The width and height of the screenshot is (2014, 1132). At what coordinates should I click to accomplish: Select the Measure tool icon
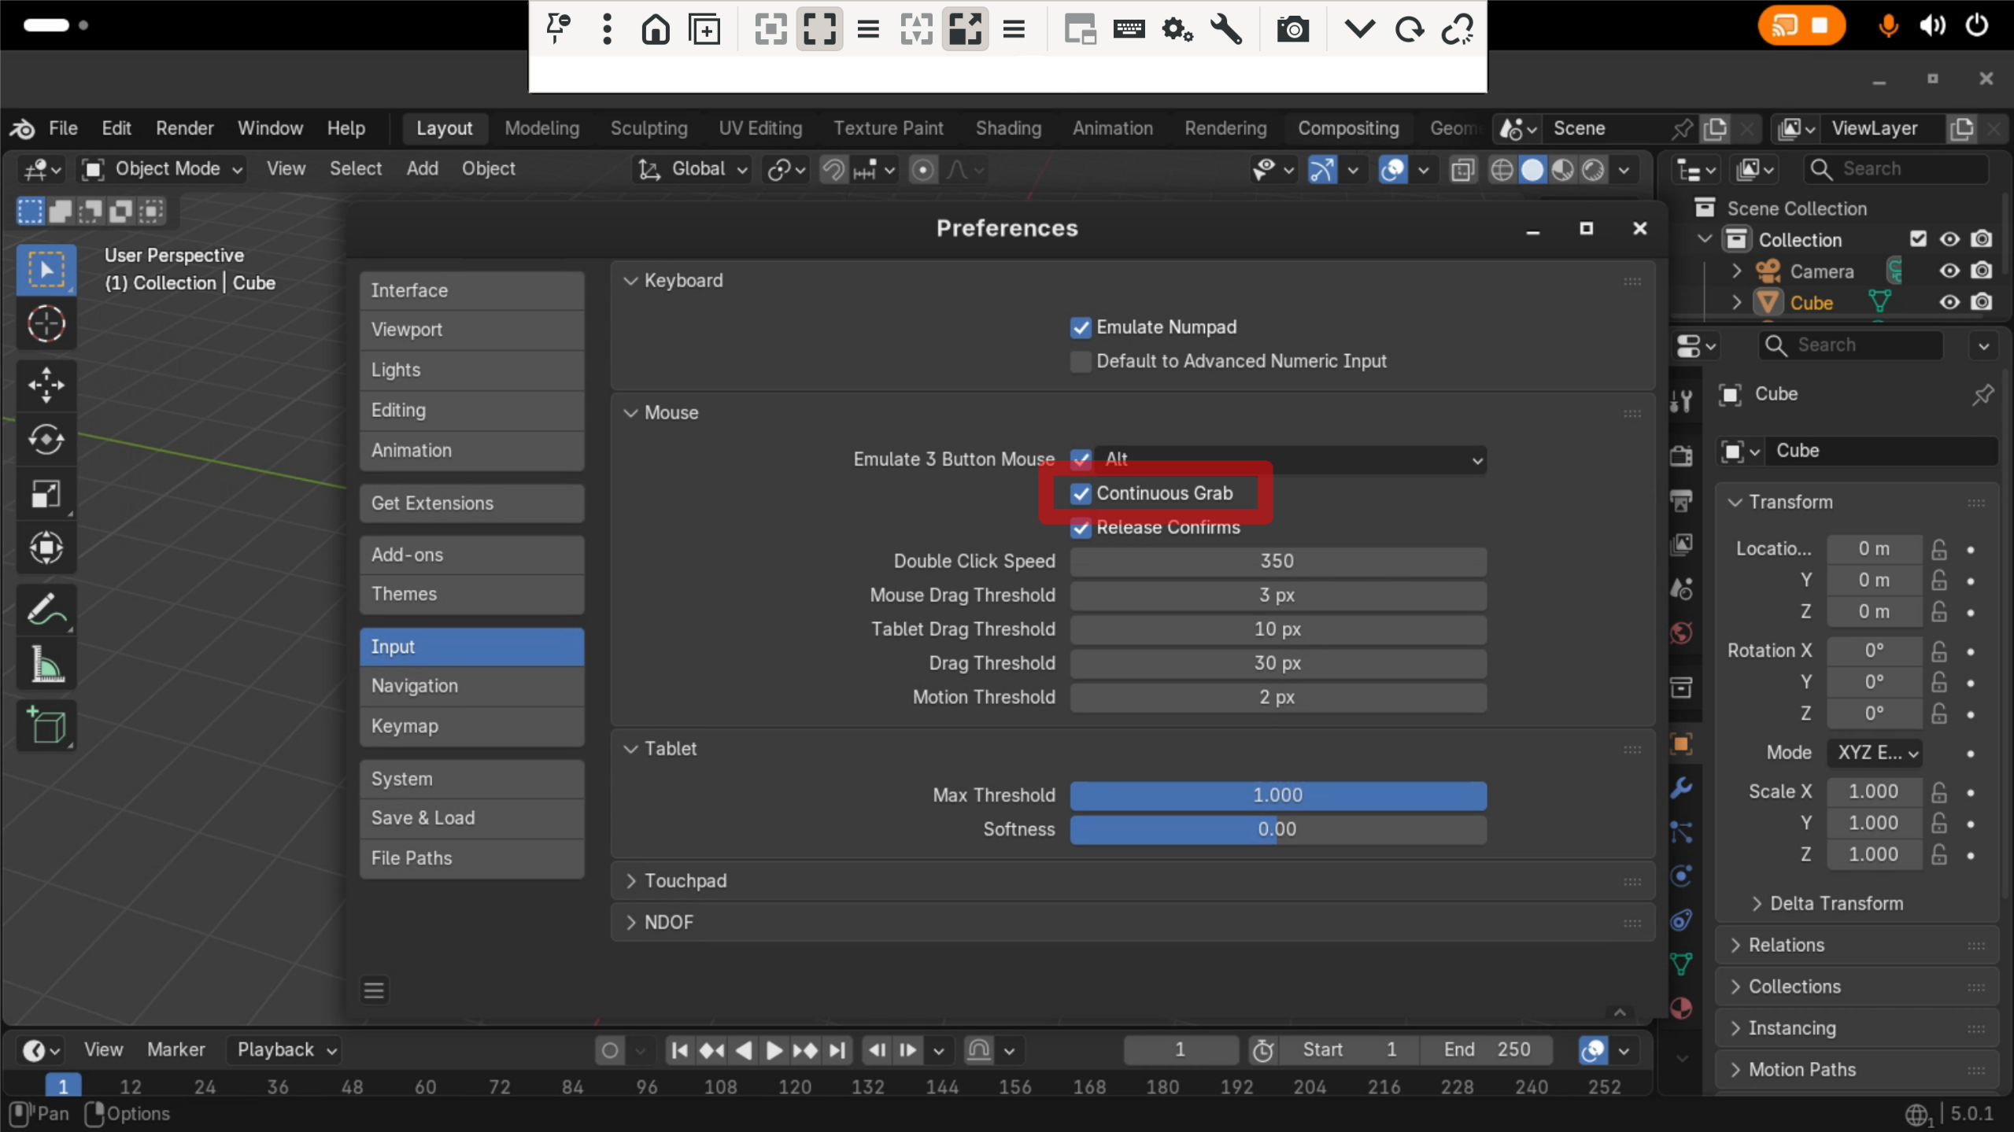tap(46, 666)
